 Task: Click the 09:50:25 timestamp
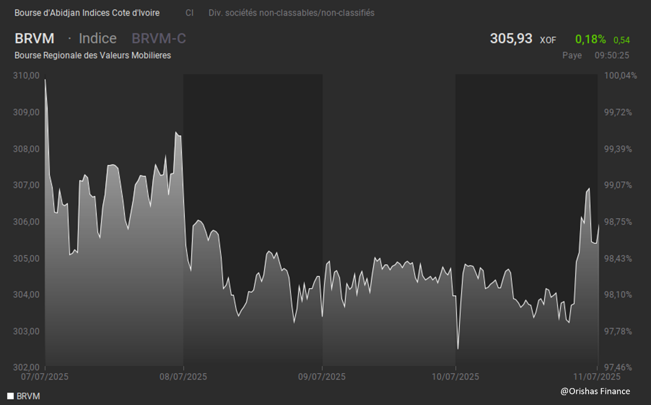(612, 55)
